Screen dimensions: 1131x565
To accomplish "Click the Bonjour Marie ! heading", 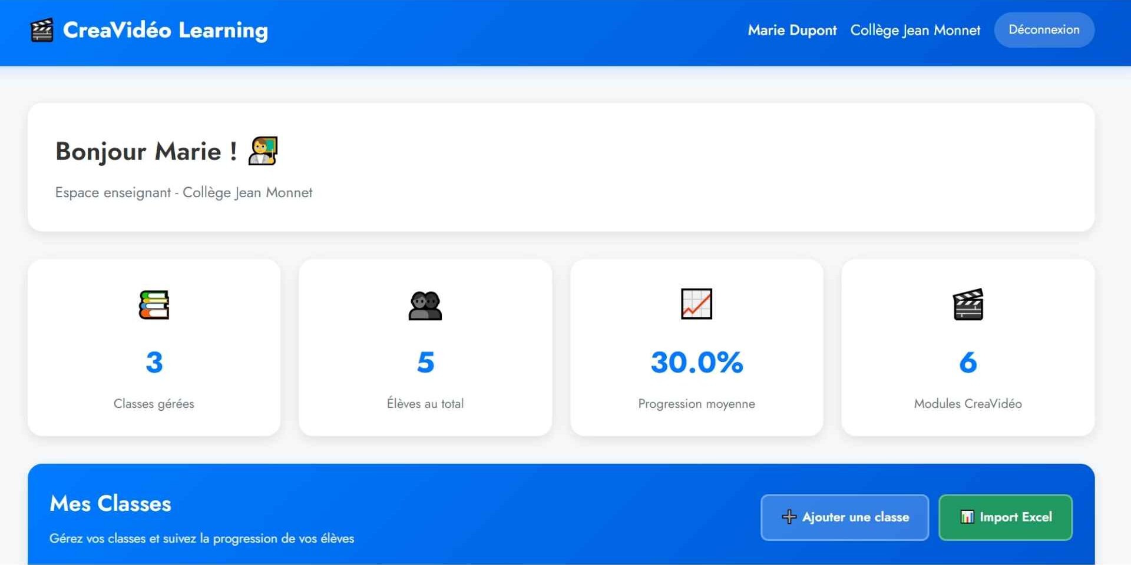I will click(x=146, y=151).
